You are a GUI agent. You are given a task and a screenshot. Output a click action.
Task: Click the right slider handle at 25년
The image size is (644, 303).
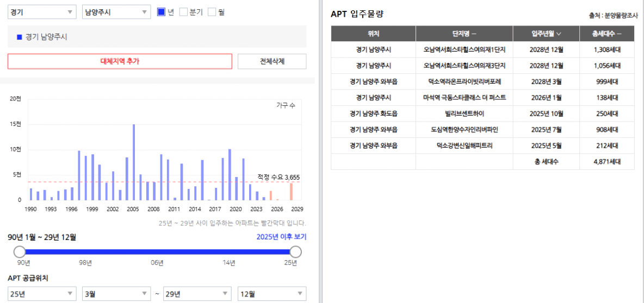click(296, 251)
